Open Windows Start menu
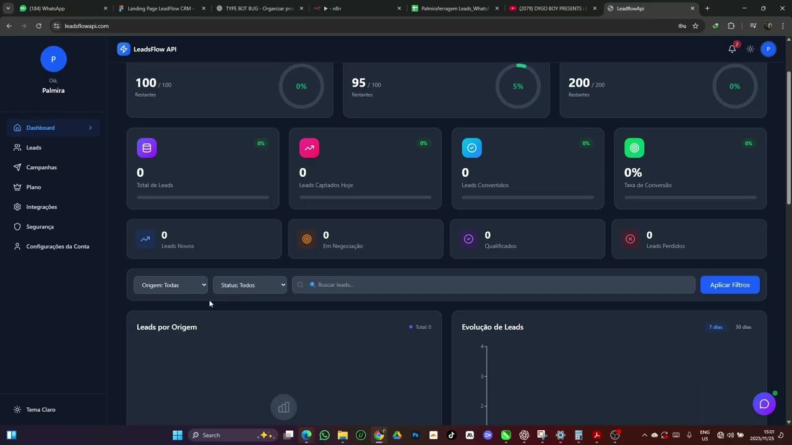 (x=178, y=435)
